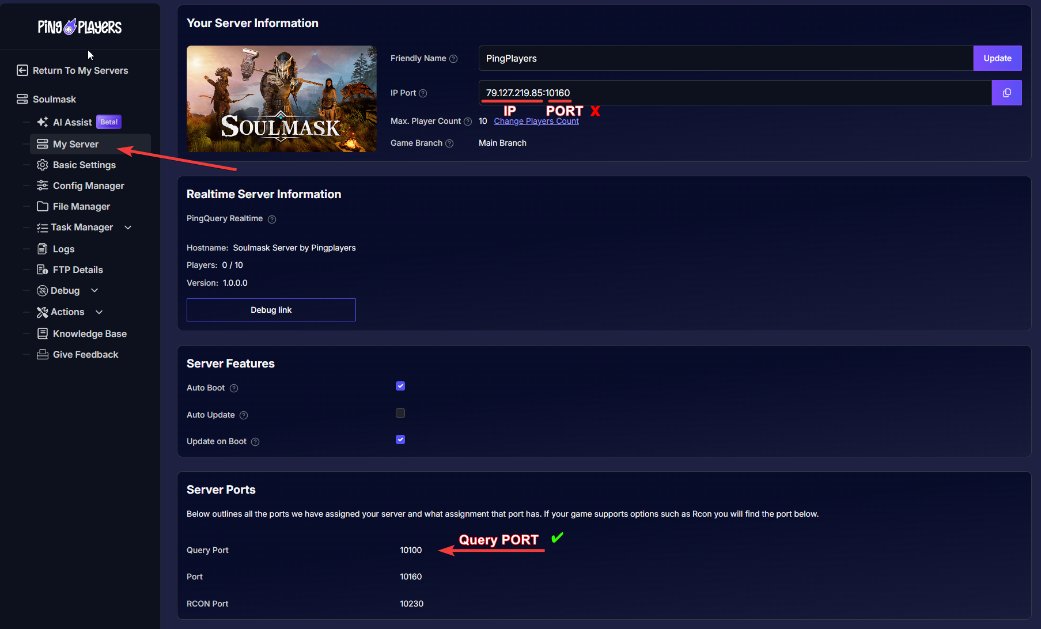This screenshot has height=629, width=1041.
Task: Click the Friendly Name input field
Action: pyautogui.click(x=726, y=58)
